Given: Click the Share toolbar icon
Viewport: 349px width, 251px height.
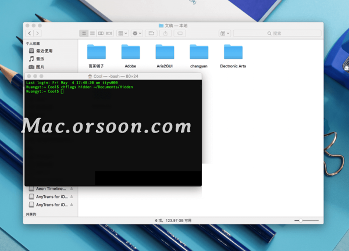Looking at the screenshot, I should click(x=165, y=33).
